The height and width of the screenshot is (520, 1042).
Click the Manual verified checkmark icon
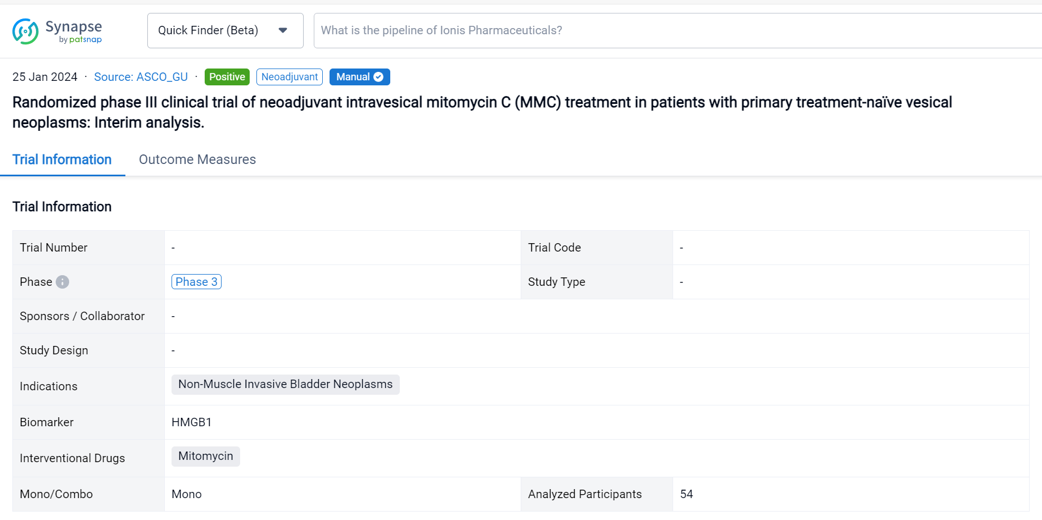(378, 77)
